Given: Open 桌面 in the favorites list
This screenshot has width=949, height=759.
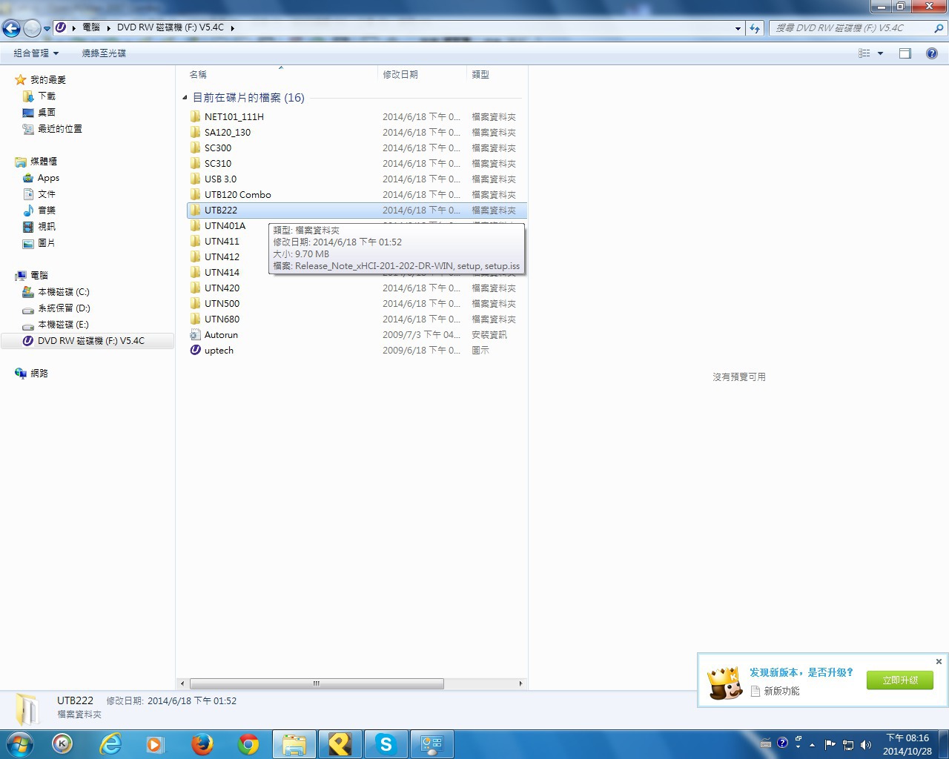Looking at the screenshot, I should coord(47,112).
